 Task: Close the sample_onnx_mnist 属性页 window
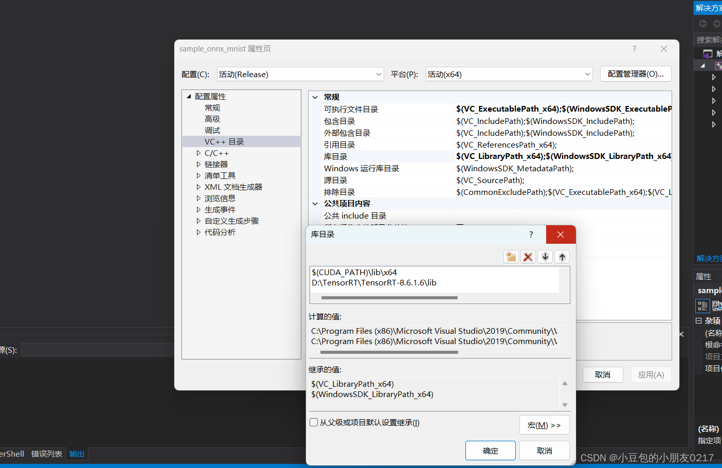[x=664, y=49]
